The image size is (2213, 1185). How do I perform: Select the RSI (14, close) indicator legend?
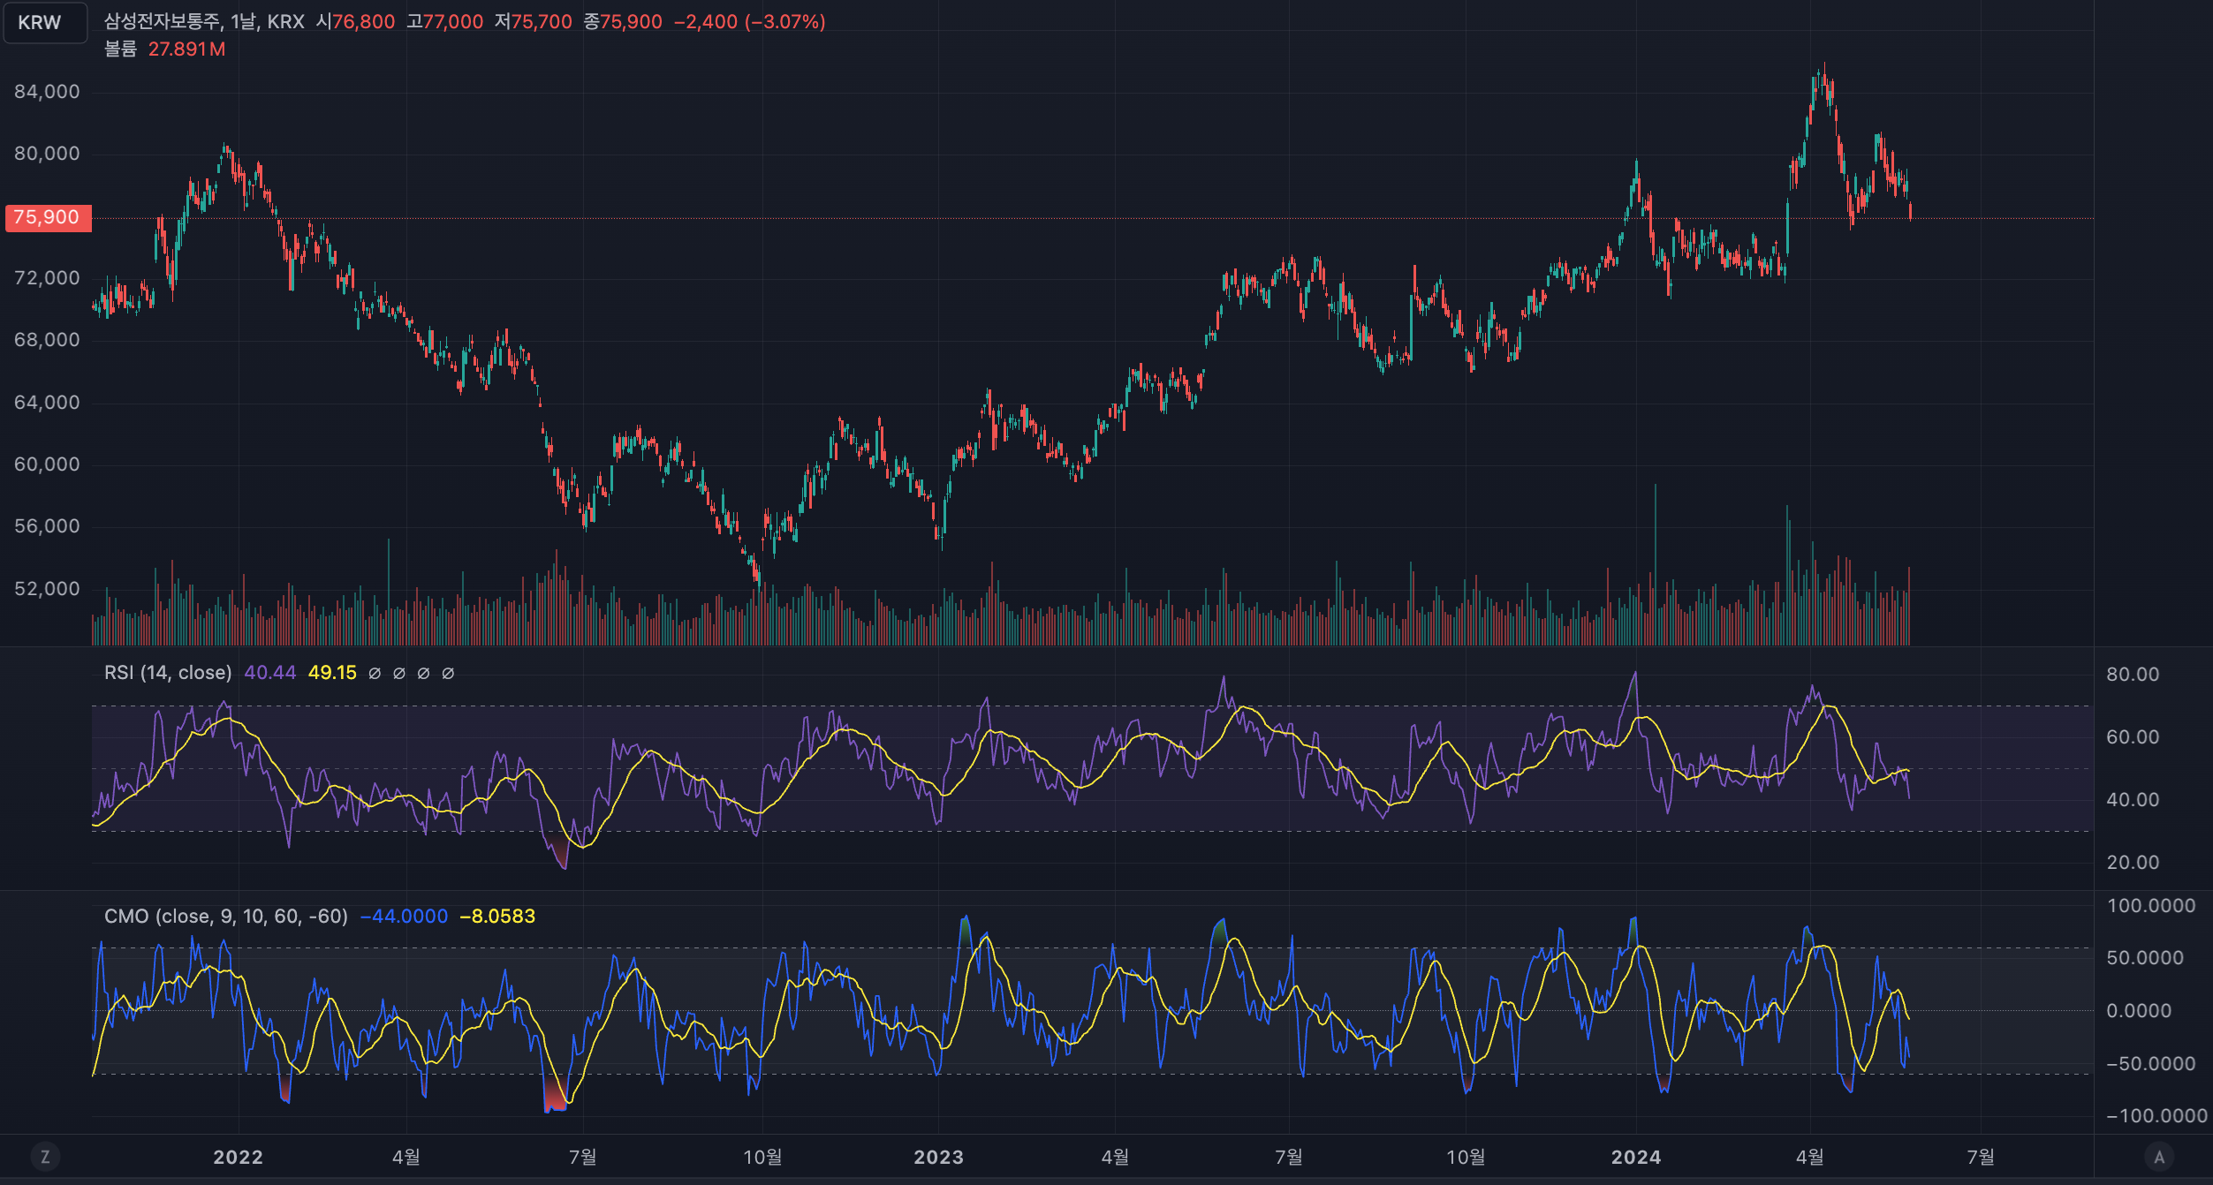(x=168, y=673)
